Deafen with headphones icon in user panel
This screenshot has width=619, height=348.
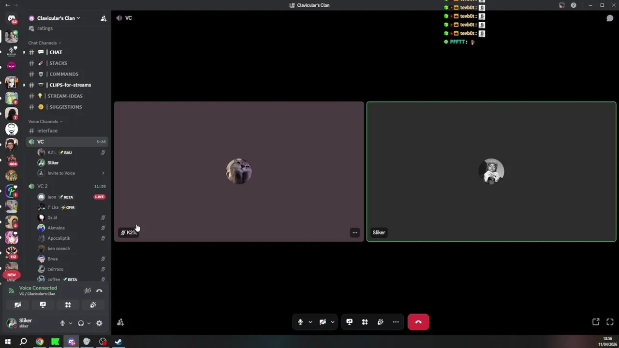[81, 323]
